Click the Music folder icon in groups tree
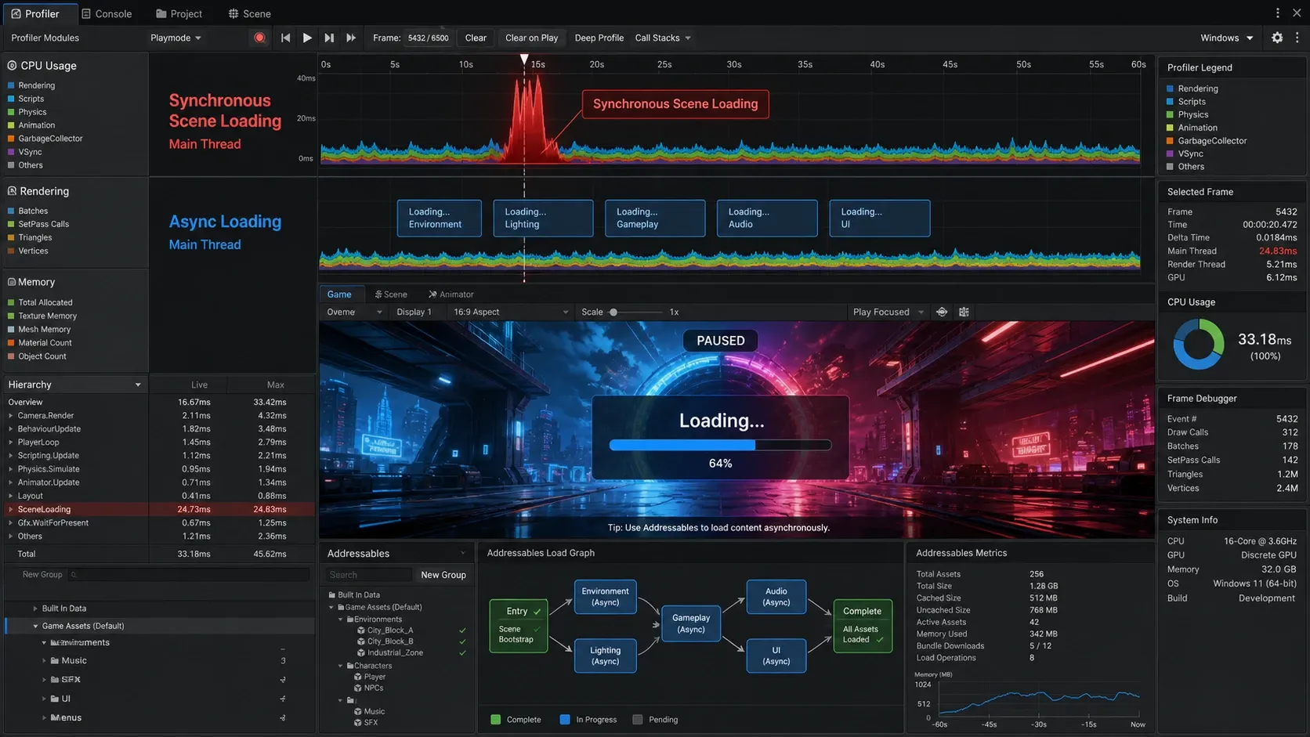Viewport: 1310px width, 737px height. click(x=55, y=660)
